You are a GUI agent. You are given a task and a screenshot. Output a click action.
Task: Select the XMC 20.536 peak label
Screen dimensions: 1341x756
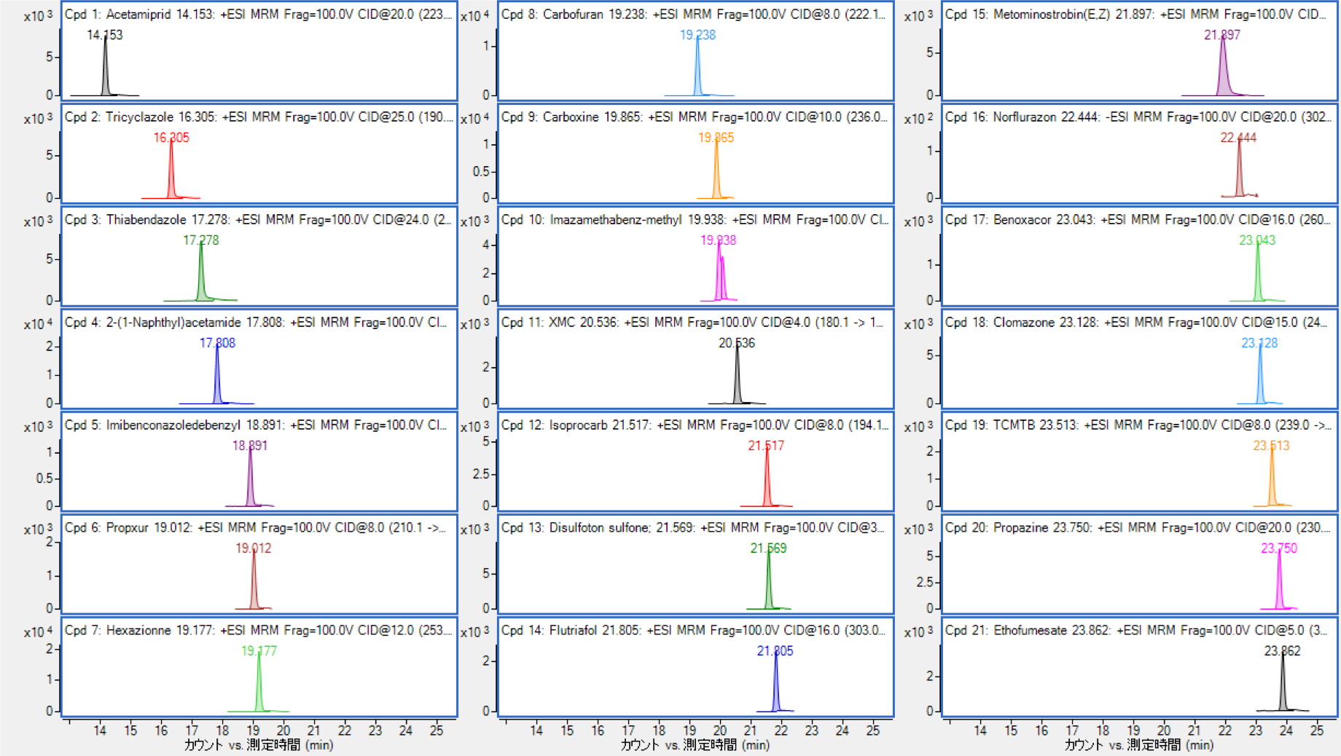[x=737, y=343]
